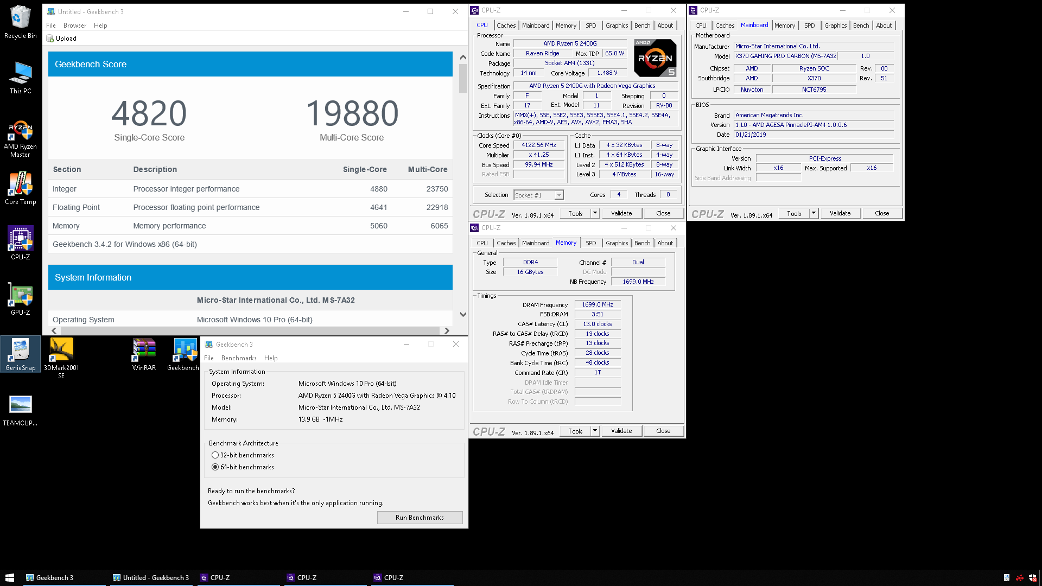Open Help menu in Geekbench 3 launcher
Viewport: 1042px width, 586px height.
[271, 358]
